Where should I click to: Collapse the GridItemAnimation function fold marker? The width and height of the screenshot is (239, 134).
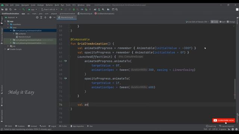coord(69,44)
